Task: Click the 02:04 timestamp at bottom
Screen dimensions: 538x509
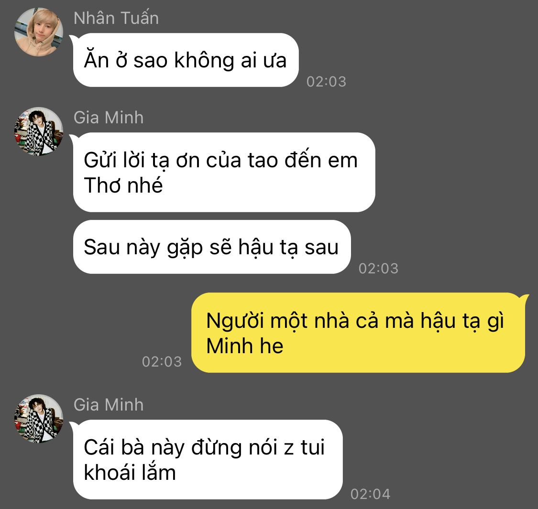Action: tap(371, 494)
